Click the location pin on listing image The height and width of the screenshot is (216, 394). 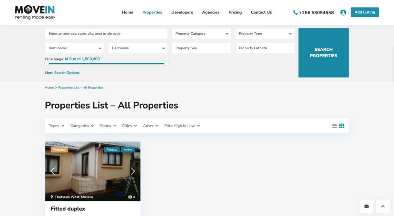point(52,197)
